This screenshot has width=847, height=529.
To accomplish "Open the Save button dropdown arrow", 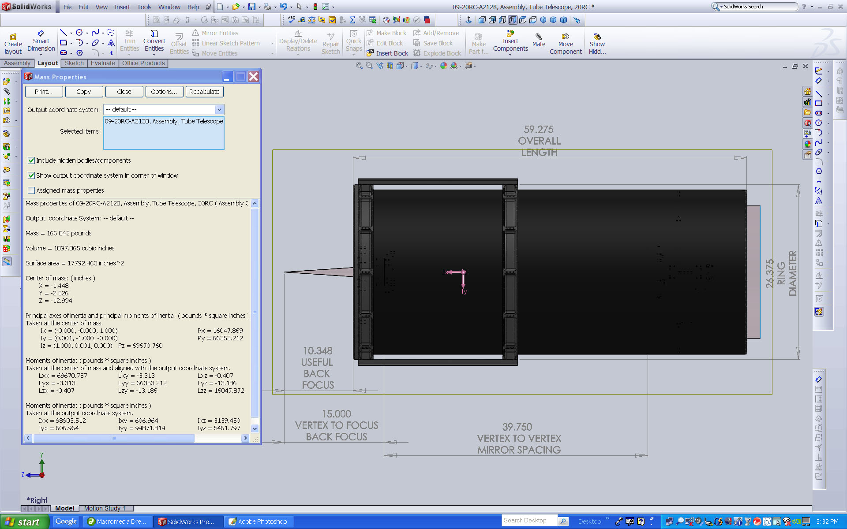I will pos(259,7).
